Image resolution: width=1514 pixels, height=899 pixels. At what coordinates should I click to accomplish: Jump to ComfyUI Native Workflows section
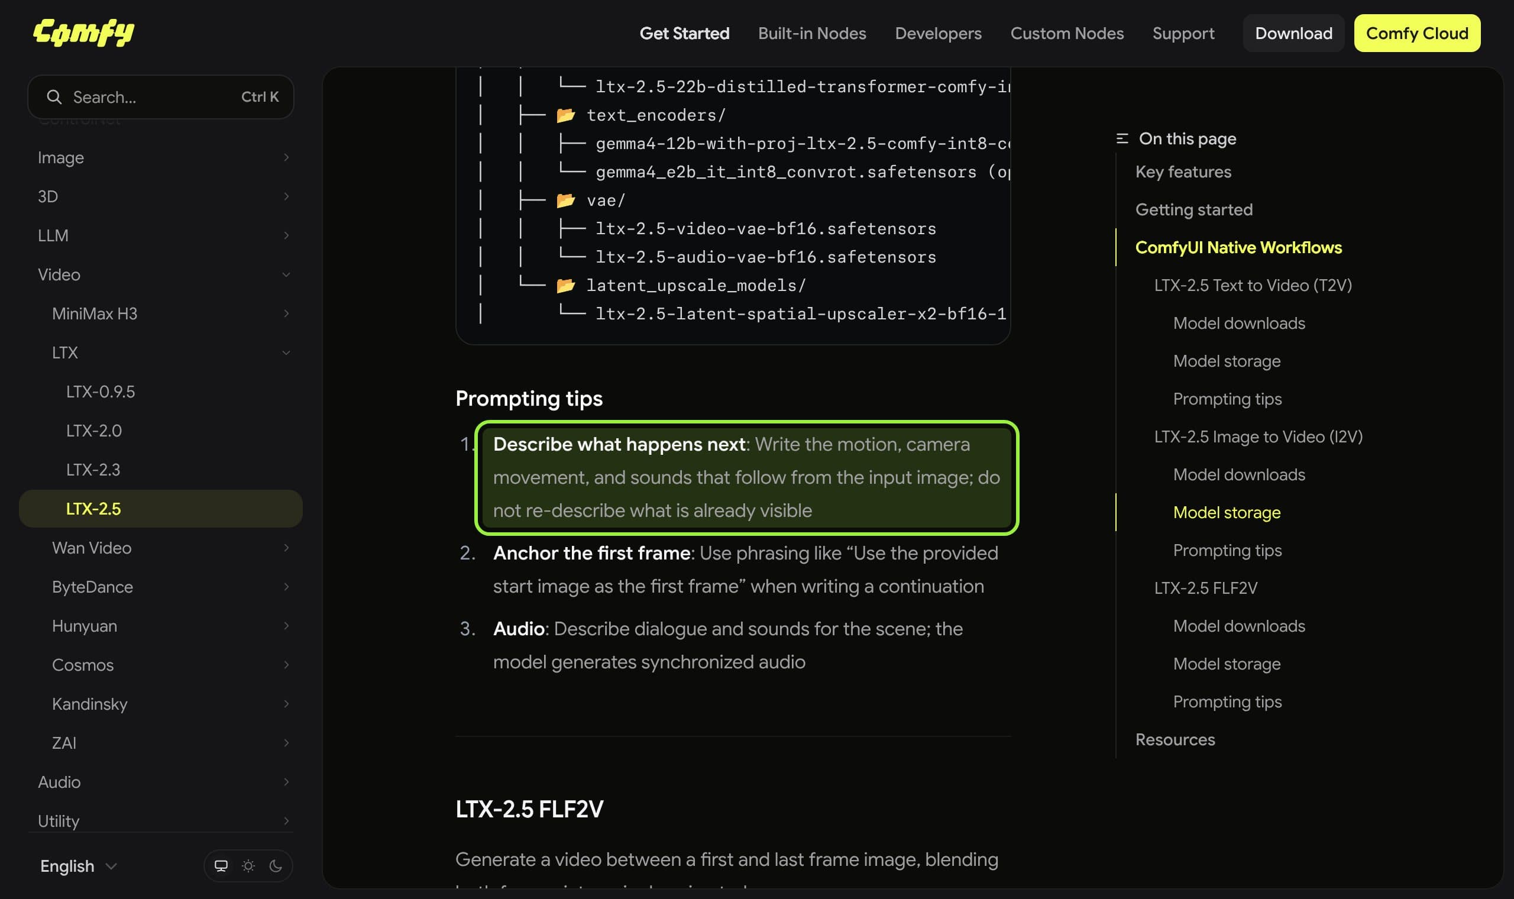coord(1238,248)
